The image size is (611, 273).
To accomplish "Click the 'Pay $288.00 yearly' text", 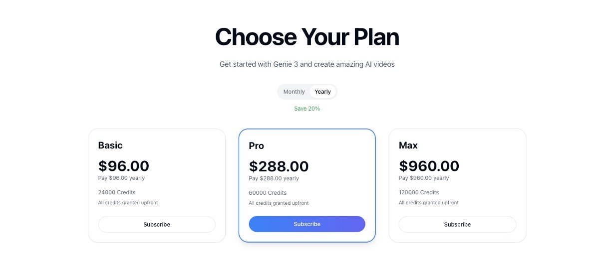I will point(274,178).
